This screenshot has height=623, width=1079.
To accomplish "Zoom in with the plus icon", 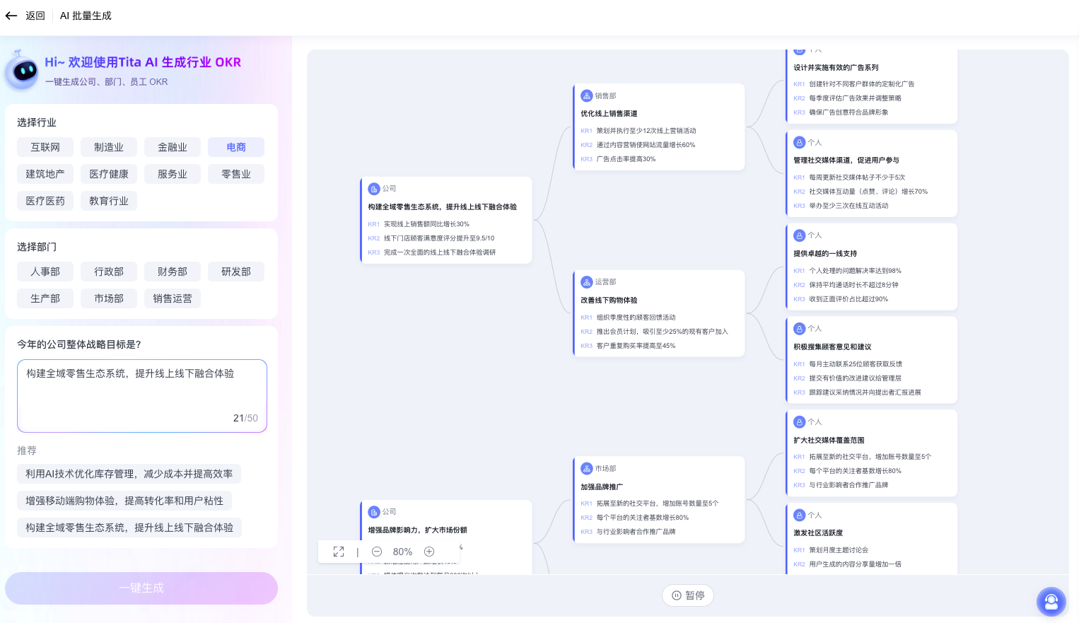I will [x=429, y=552].
